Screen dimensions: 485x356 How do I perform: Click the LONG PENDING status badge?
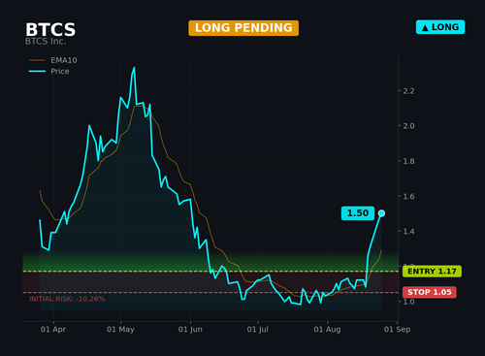pyautogui.click(x=243, y=28)
